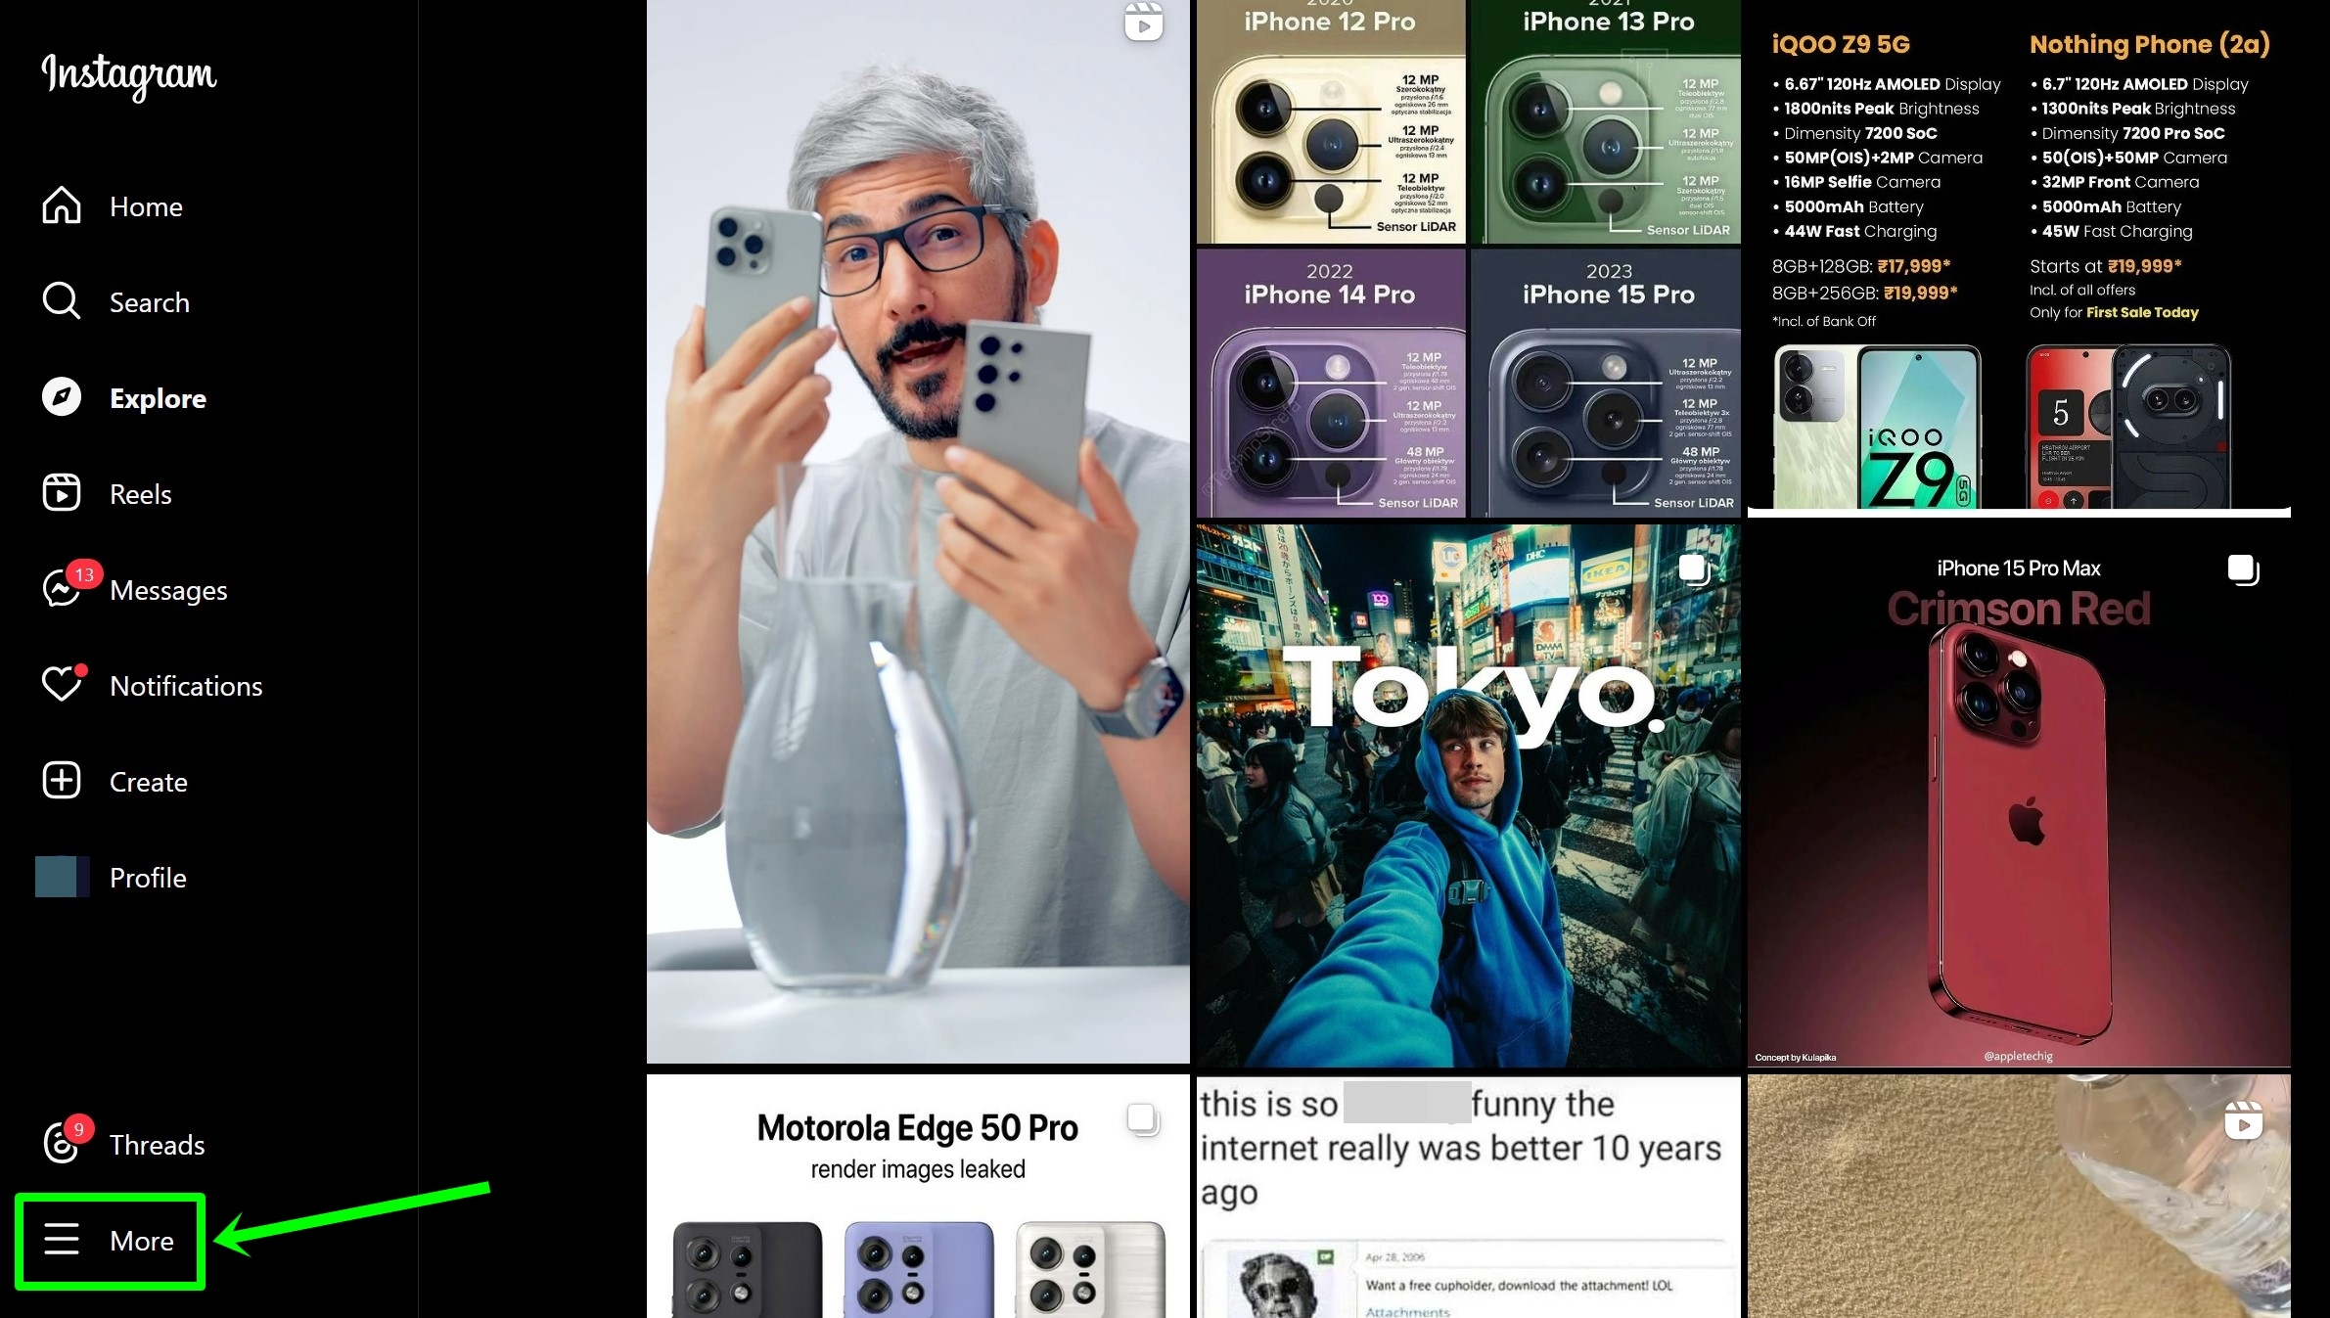
Task: Click carousel icon on Crimson Red post
Action: (x=2243, y=568)
